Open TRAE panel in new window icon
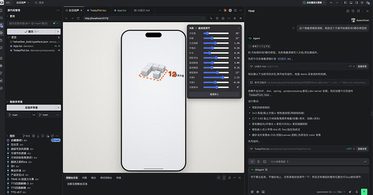 [x=358, y=11]
